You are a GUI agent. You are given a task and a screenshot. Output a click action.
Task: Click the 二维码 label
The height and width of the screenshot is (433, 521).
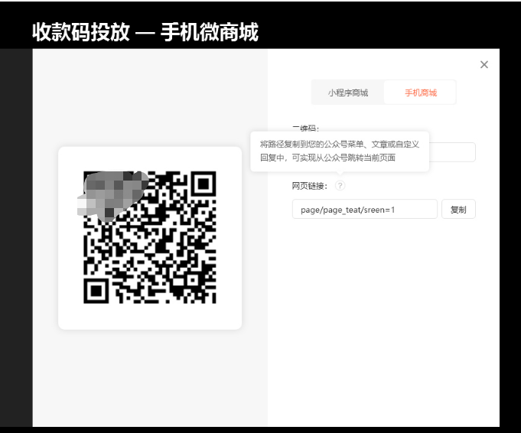pos(305,129)
